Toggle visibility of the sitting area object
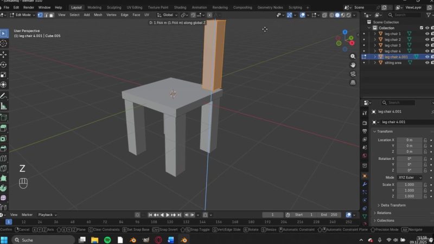Screen dimensions: 434x244 427,62
